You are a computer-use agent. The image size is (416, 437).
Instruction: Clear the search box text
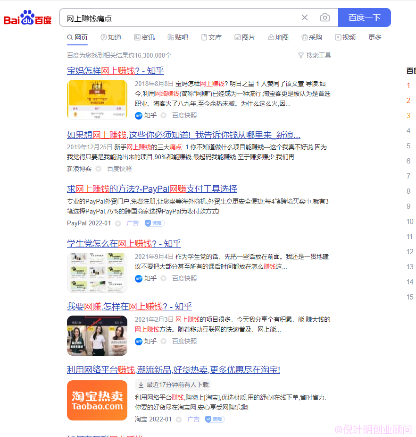[x=305, y=17]
